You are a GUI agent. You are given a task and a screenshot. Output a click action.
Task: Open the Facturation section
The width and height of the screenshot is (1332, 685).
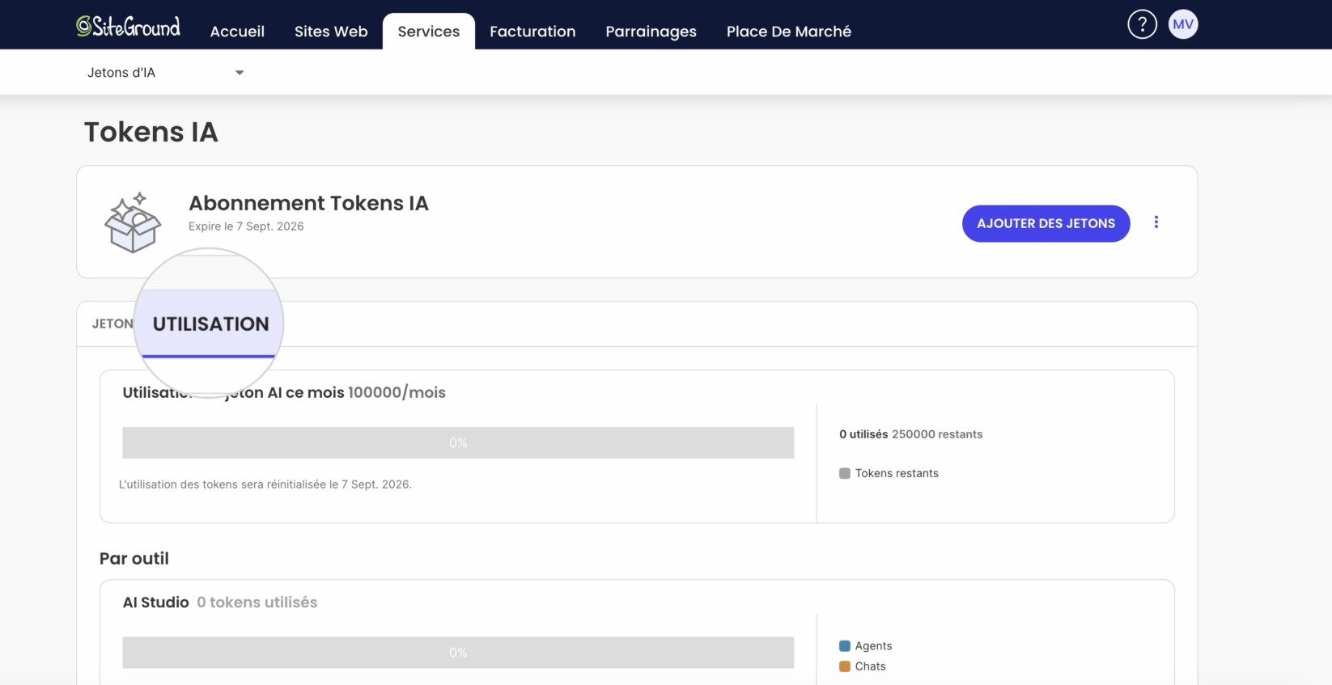click(532, 32)
